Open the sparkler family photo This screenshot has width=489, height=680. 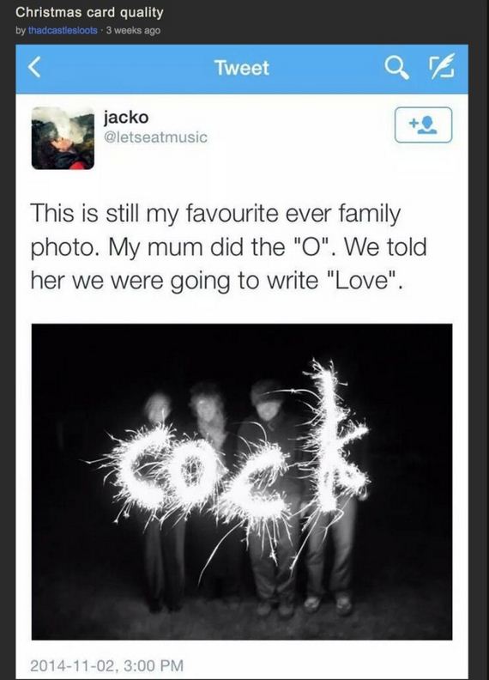click(x=242, y=482)
